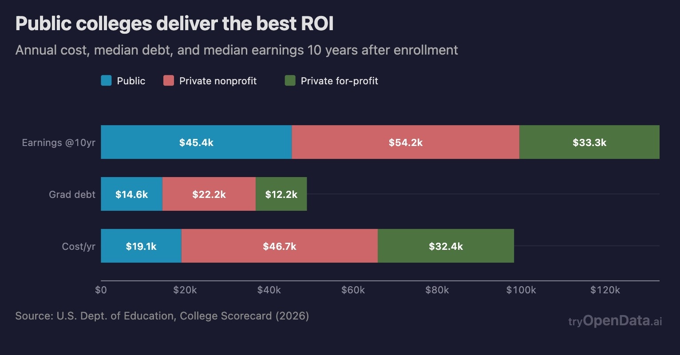Image resolution: width=680 pixels, height=355 pixels.
Task: Select the $33.3k for-profit earnings bar
Action: 589,142
